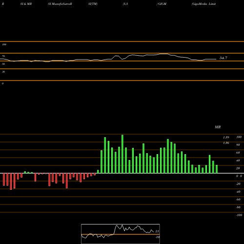Click the -40 label on MR axis

(238, 192)
